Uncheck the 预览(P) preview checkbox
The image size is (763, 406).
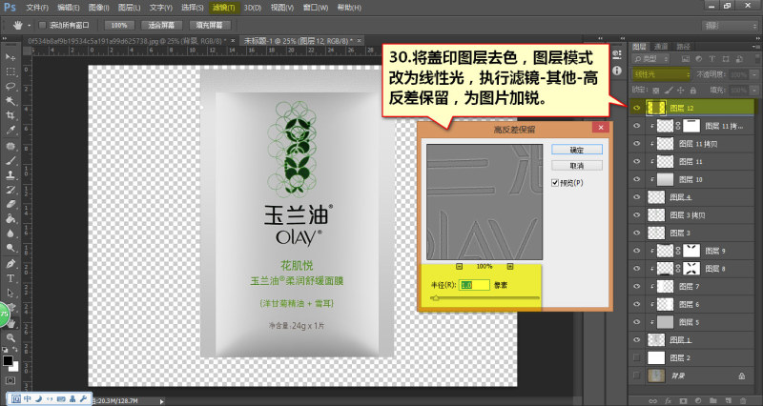click(555, 183)
